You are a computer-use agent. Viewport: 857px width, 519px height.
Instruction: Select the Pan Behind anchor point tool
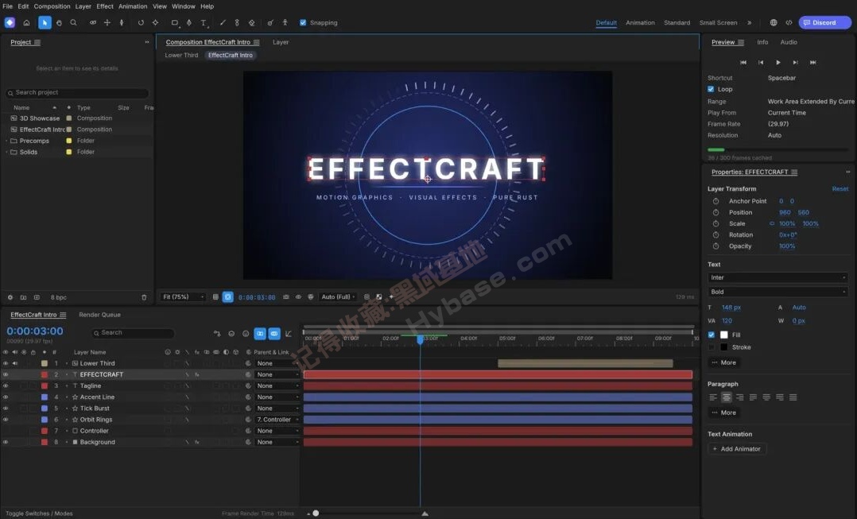click(155, 23)
